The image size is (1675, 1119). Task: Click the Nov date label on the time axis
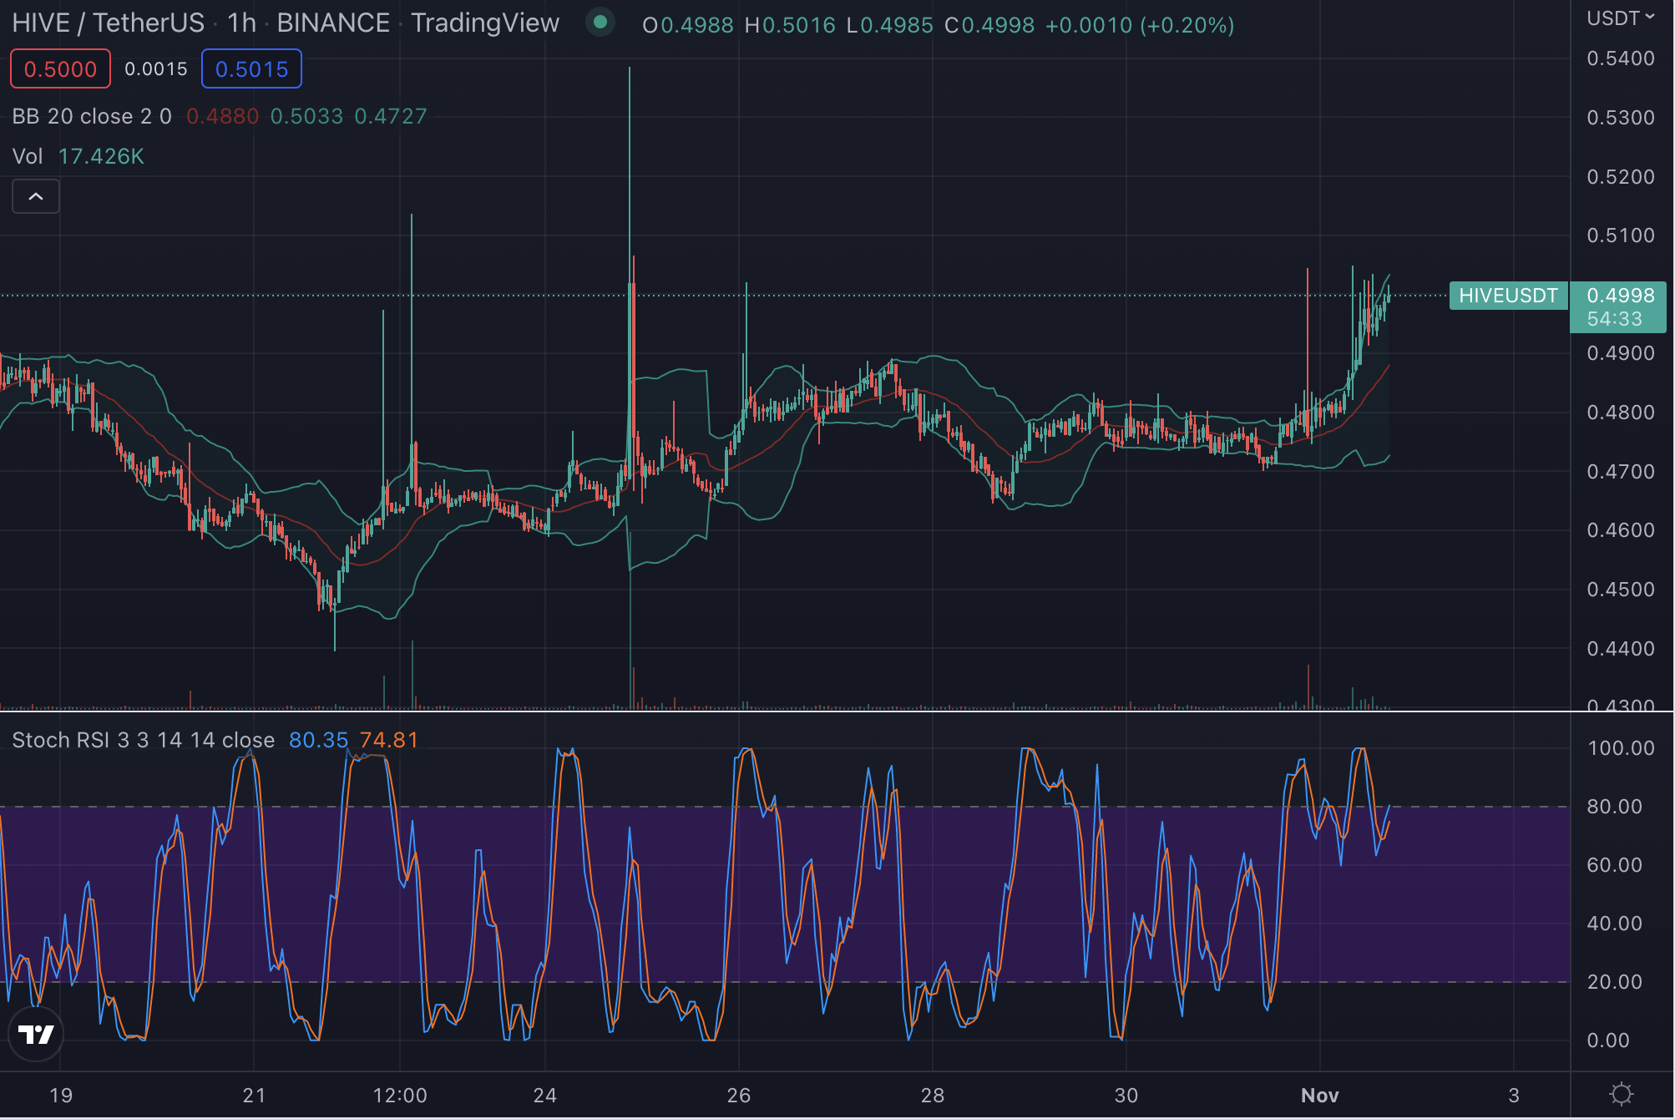(1319, 1095)
